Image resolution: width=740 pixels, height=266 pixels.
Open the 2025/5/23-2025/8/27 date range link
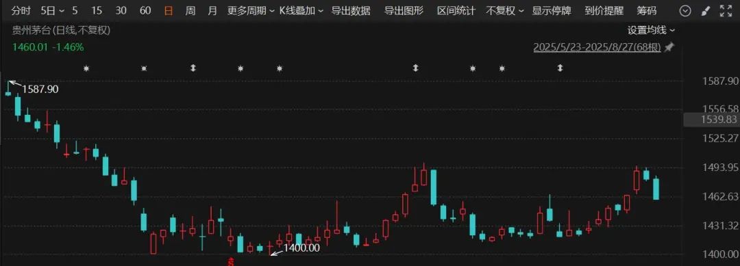click(597, 48)
